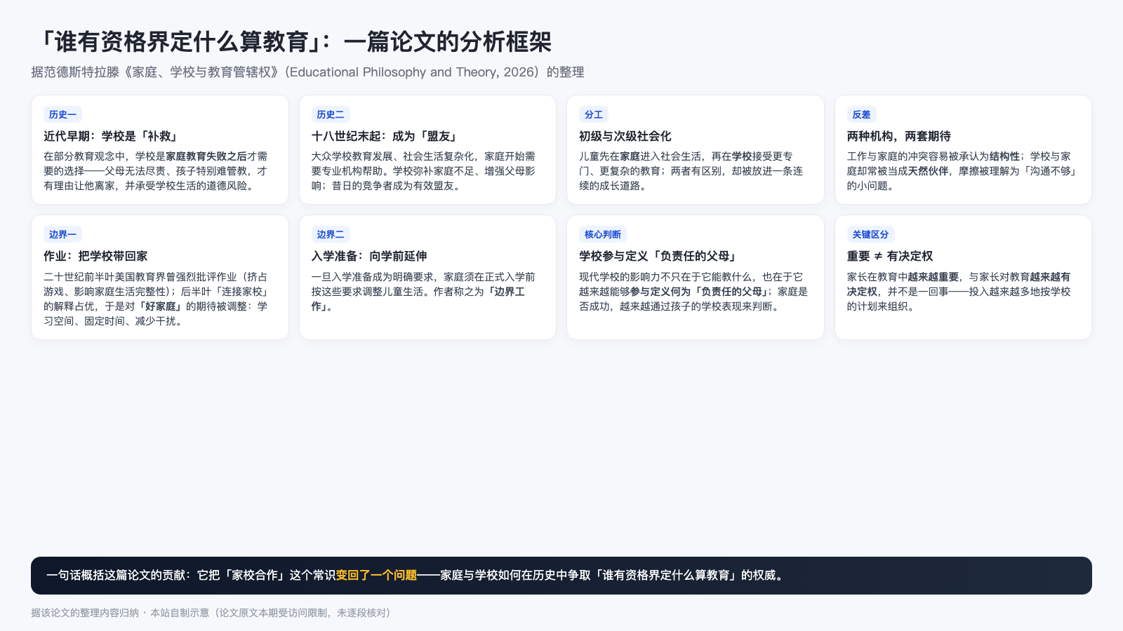Select the 分工 tag badge
The image size is (1123, 631).
coord(594,114)
